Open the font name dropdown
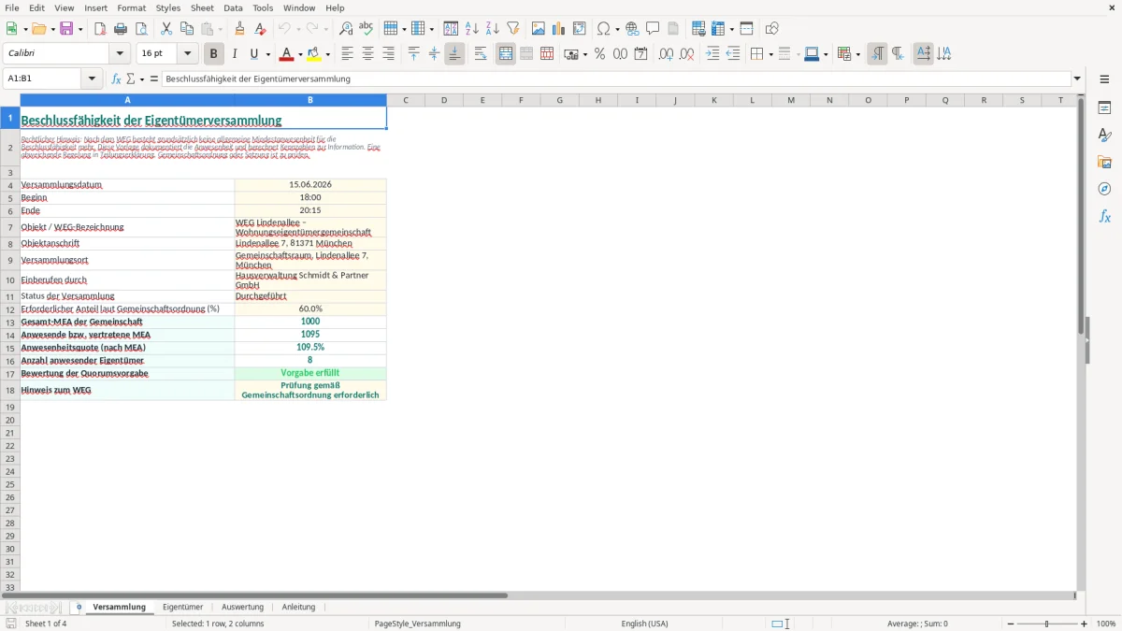This screenshot has height=631, width=1122. [x=120, y=54]
